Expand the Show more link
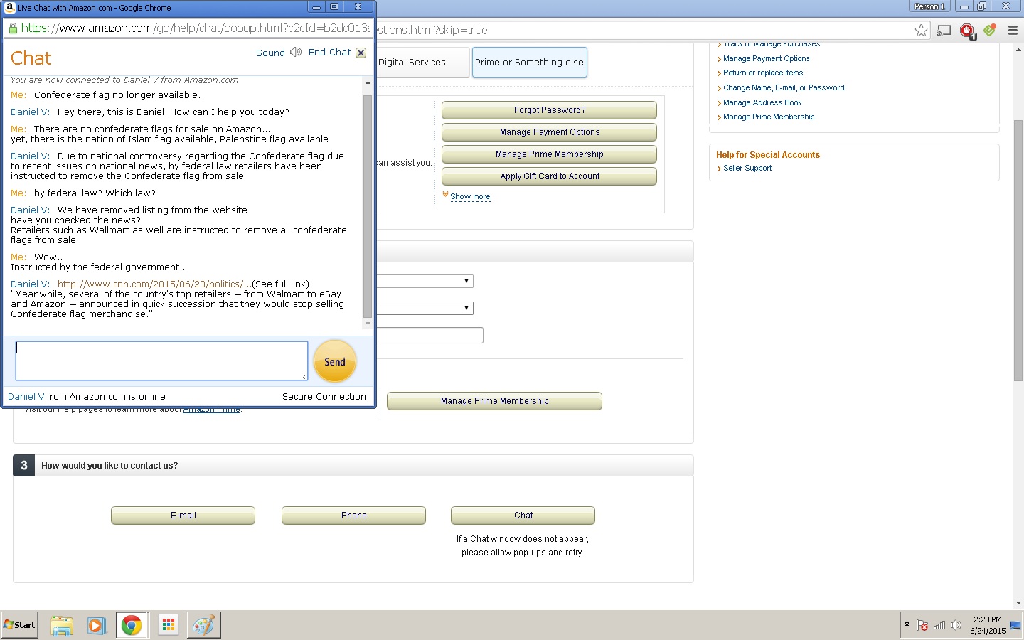 click(x=470, y=197)
